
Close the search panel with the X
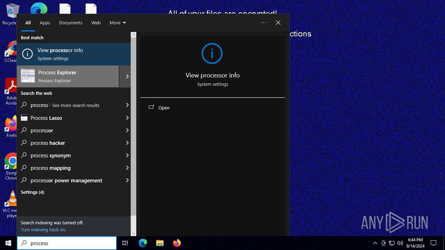point(278,23)
